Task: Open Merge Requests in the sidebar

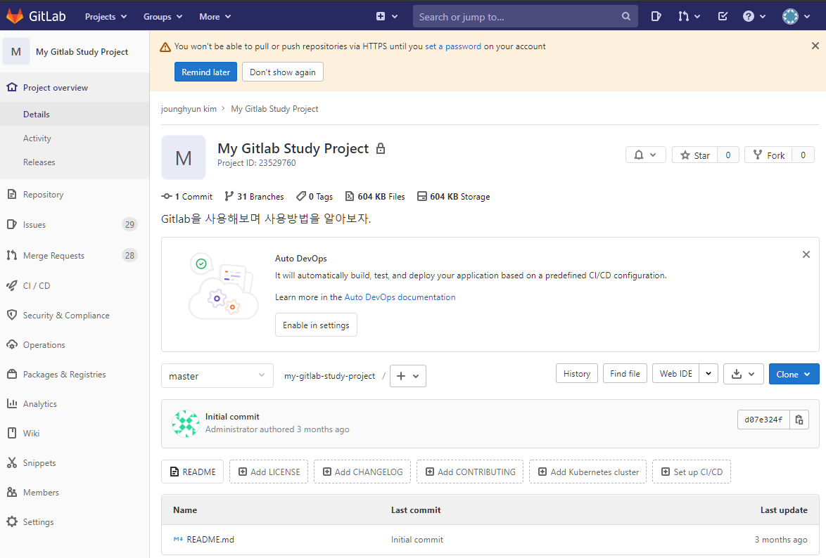Action: click(75, 255)
